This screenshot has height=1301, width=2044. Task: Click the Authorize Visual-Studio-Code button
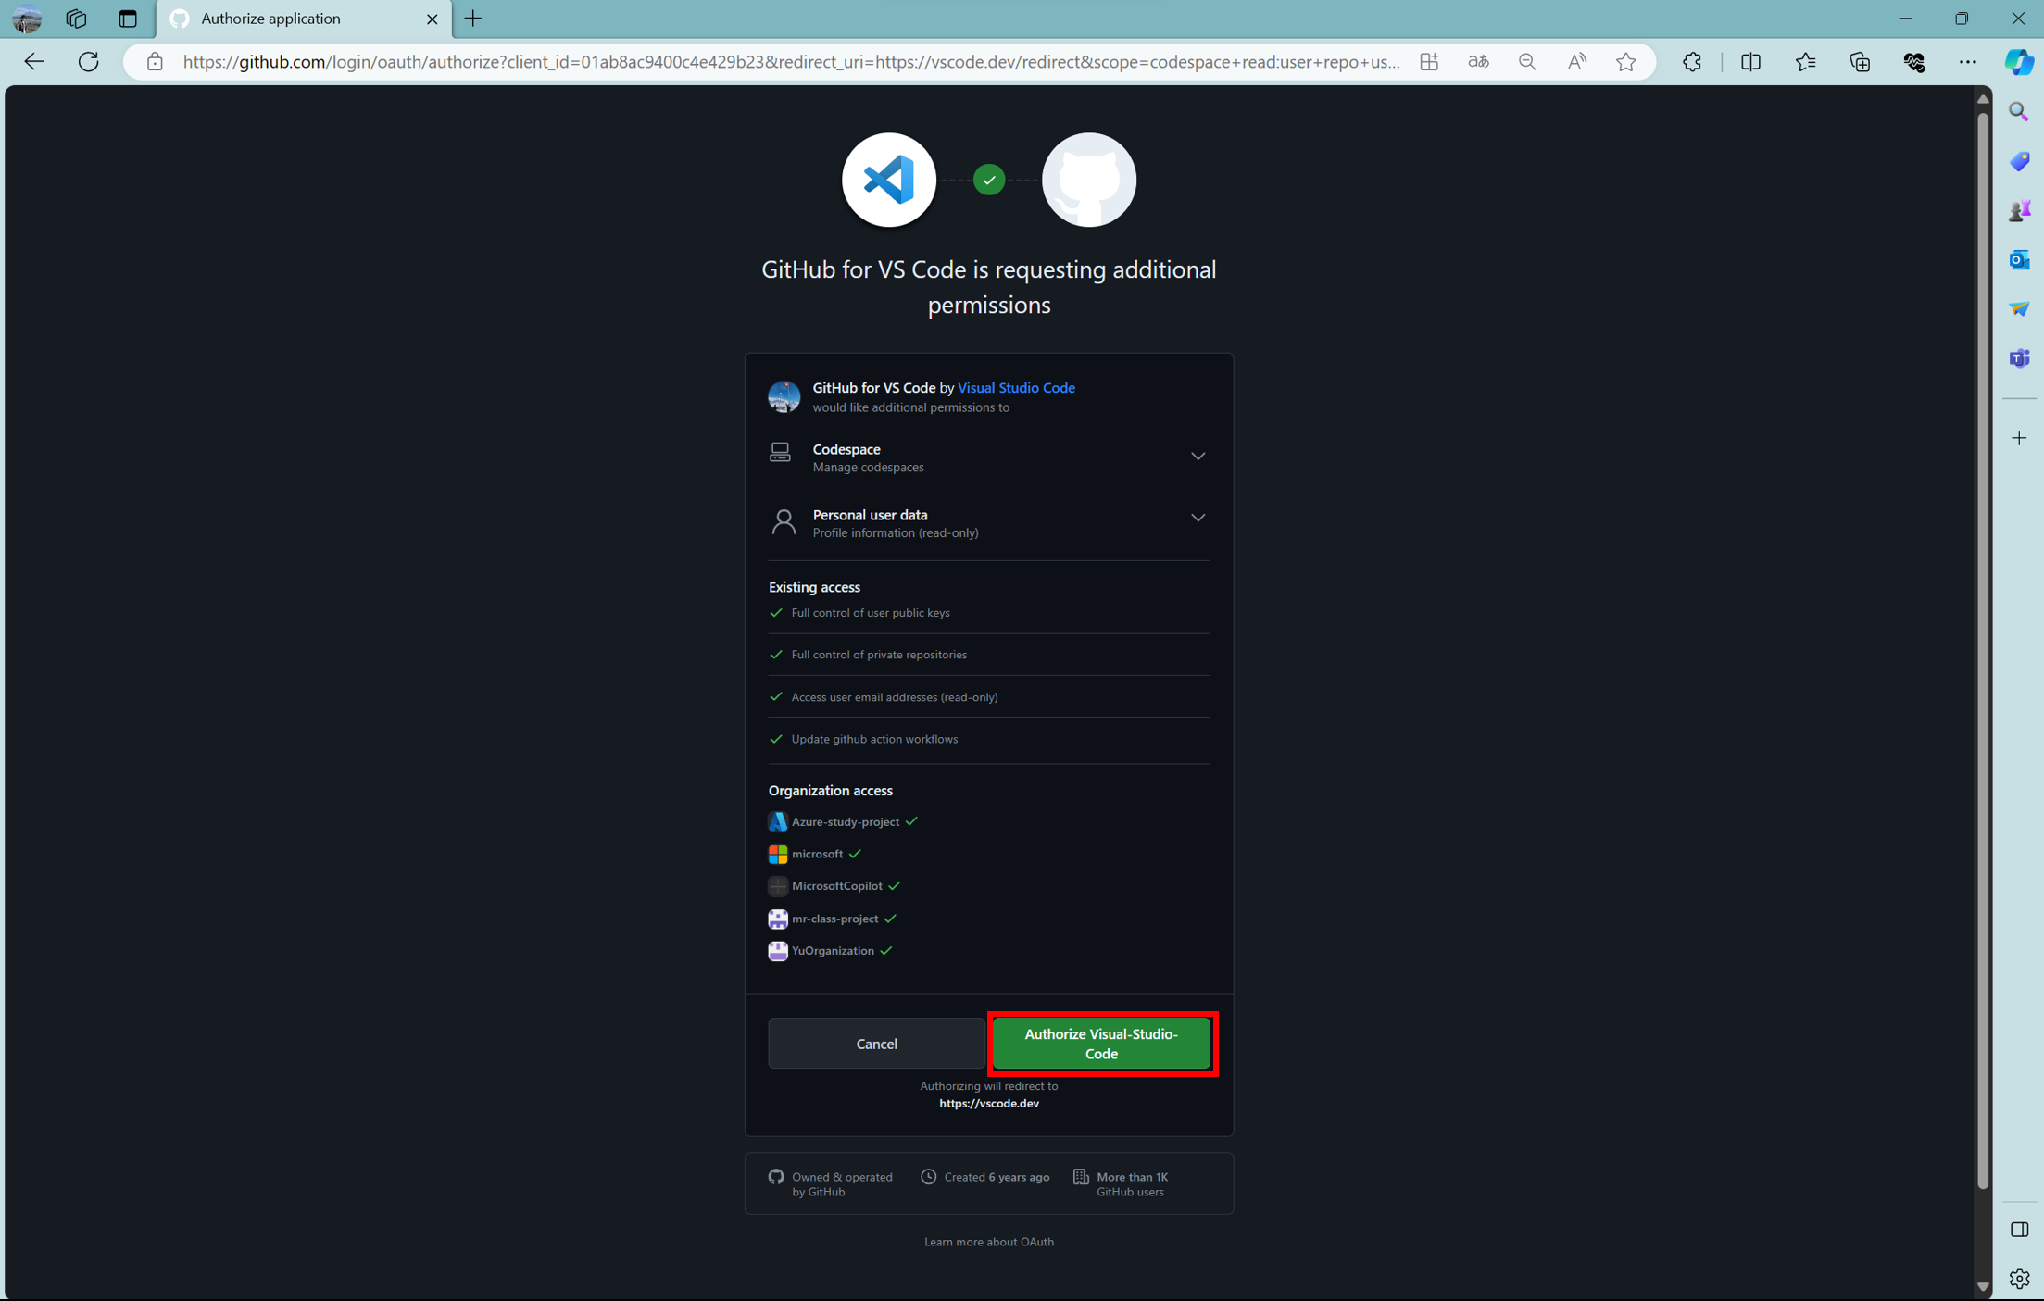1101,1044
